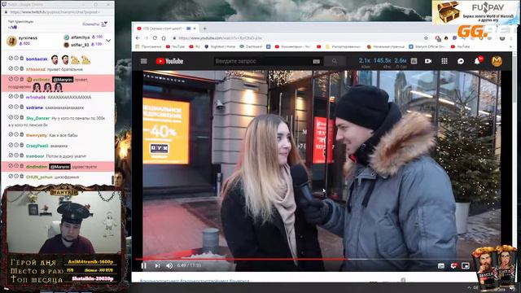Go back in the YouTube browser window
Image resolution: width=521 pixels, height=293 pixels.
click(138, 38)
